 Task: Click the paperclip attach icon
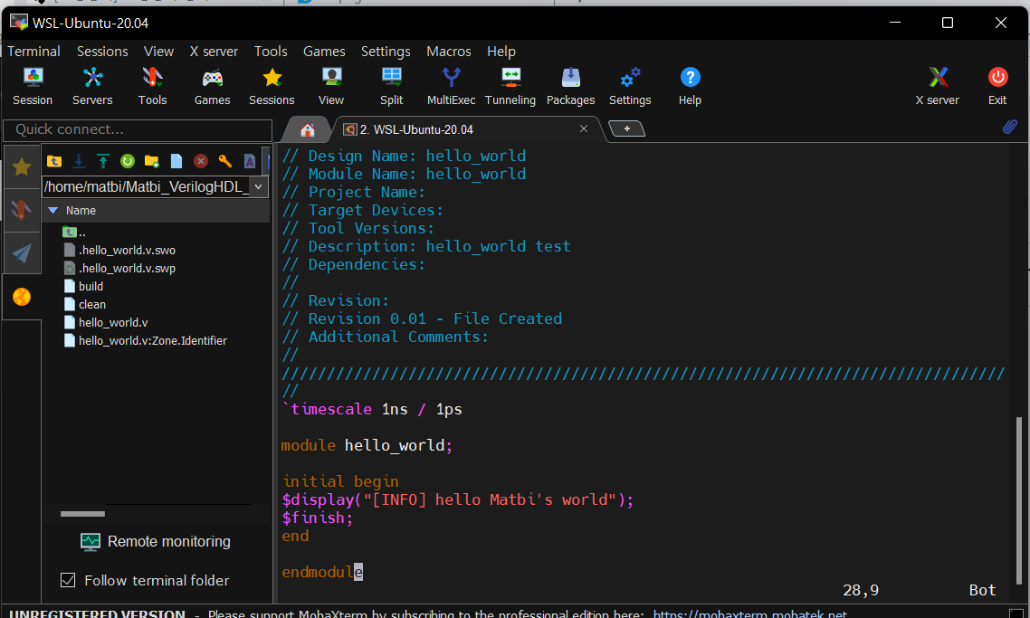tap(1009, 128)
